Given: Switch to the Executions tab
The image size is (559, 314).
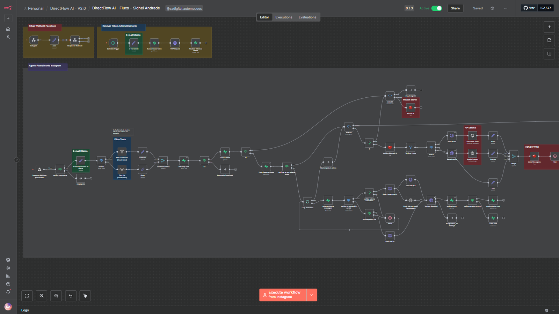Looking at the screenshot, I should tap(283, 17).
